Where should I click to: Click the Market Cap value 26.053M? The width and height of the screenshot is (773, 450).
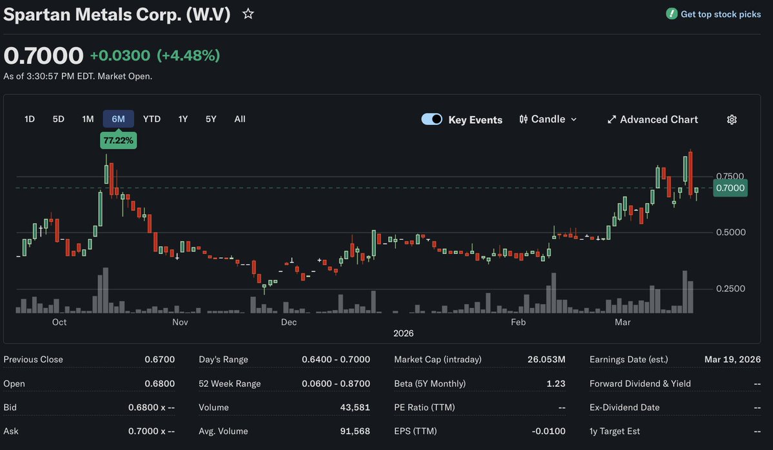[546, 359]
